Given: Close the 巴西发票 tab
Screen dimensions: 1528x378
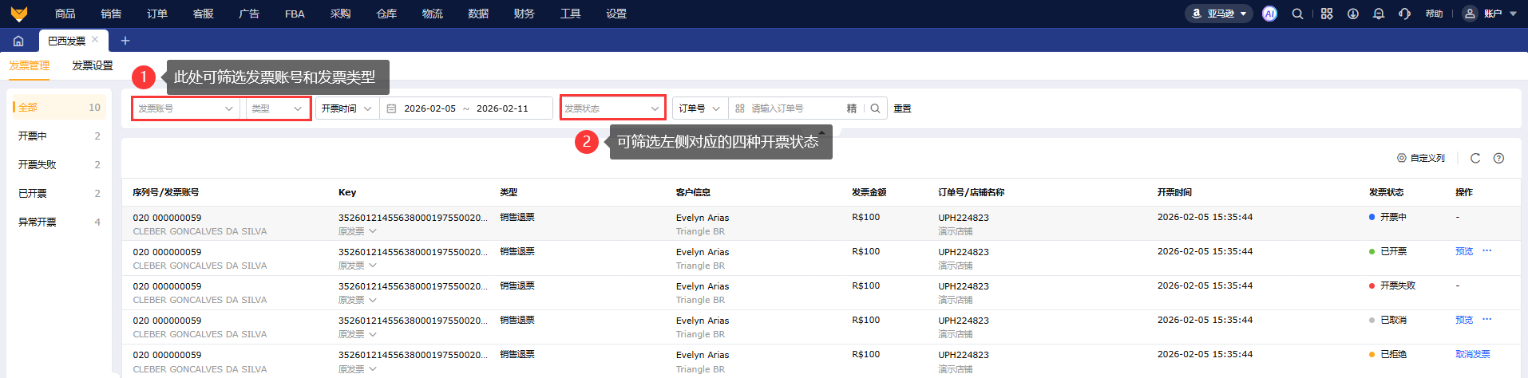Looking at the screenshot, I should [95, 39].
